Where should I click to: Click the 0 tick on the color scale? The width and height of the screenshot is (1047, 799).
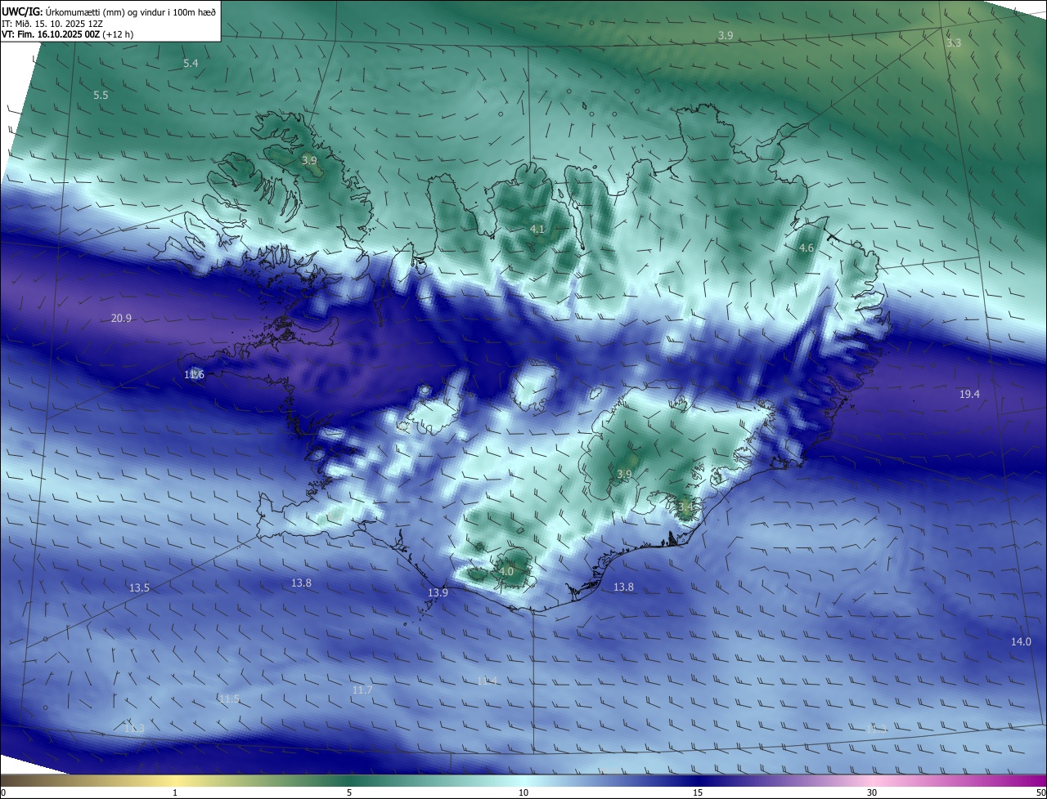click(x=3, y=792)
